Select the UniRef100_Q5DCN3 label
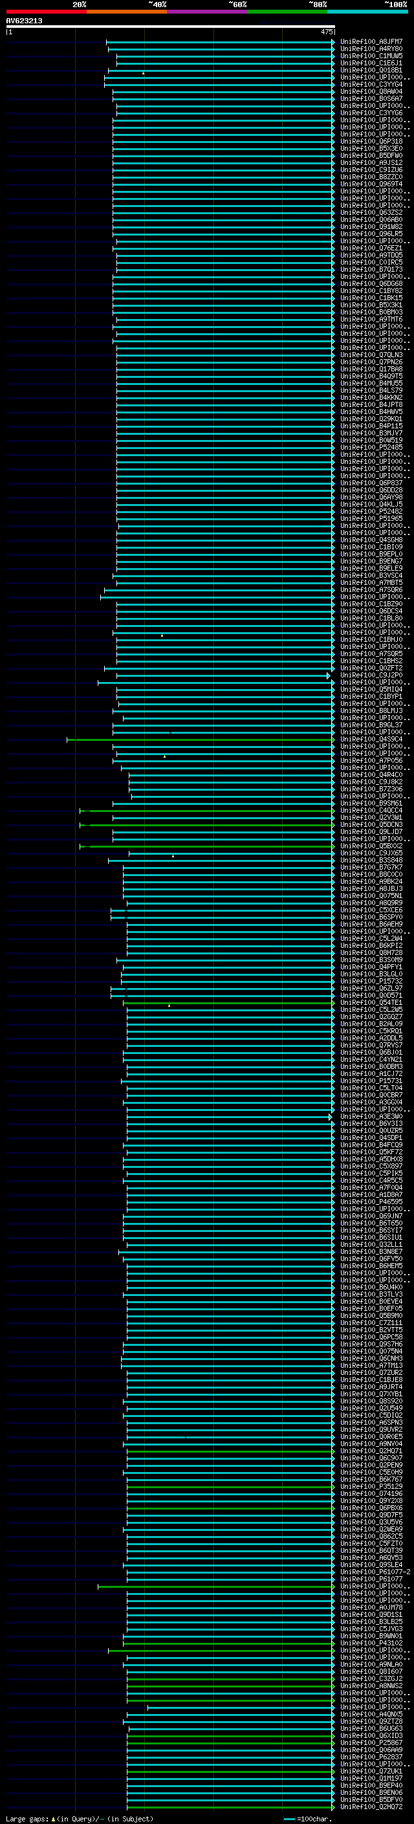This screenshot has width=414, height=1824. point(371,825)
